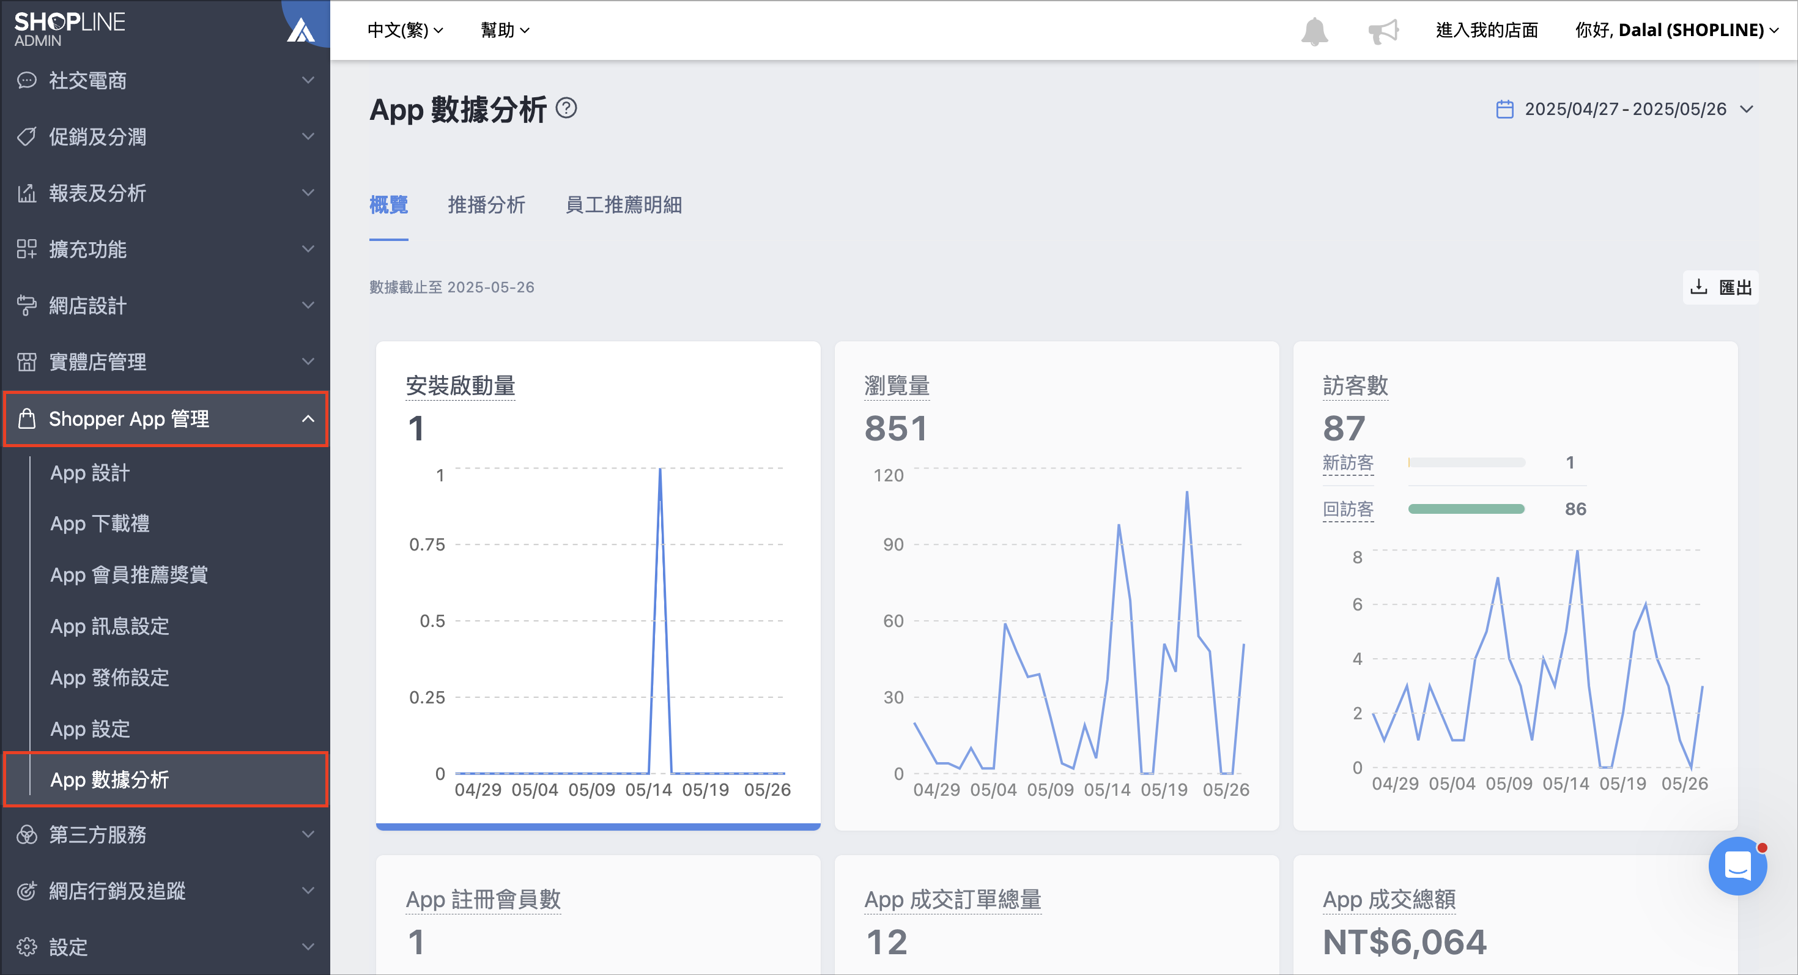Expand the 網店設計 menu chevron
The width and height of the screenshot is (1798, 975).
[x=308, y=306]
